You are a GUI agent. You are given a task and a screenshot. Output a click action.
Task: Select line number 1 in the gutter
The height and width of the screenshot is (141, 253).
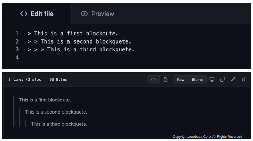[17, 34]
